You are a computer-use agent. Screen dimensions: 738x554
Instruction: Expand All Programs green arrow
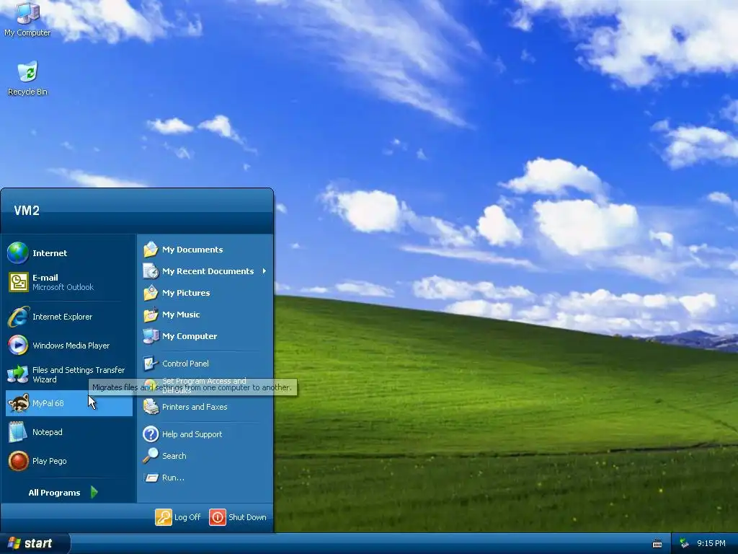point(94,492)
